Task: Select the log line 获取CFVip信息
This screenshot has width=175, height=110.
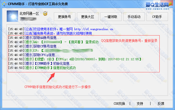Action: 34,55
